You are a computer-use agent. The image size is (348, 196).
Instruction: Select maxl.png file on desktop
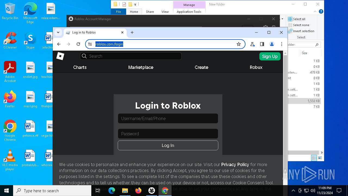pos(30,99)
